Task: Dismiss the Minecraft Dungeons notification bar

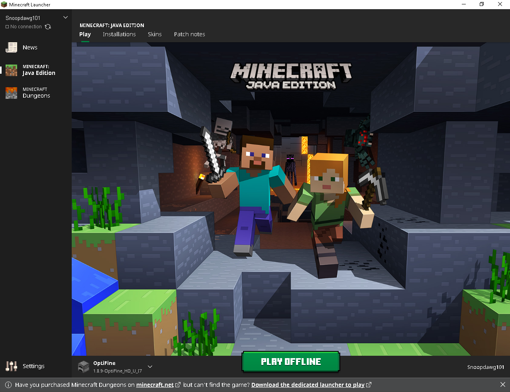Action: pos(502,384)
